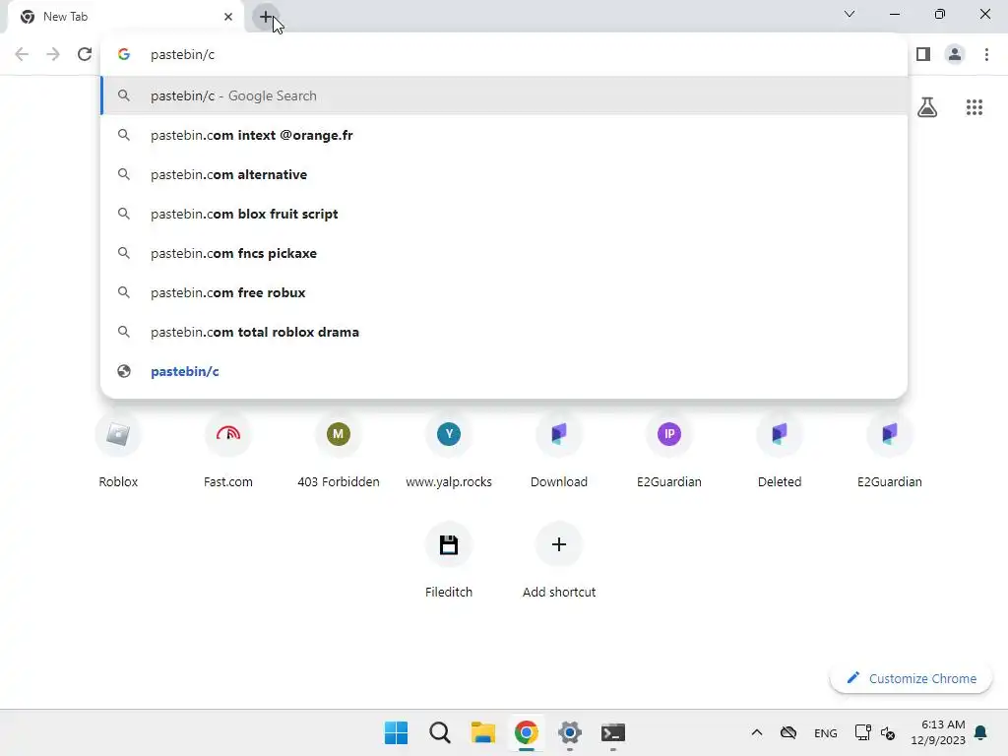
Task: Click muted volume tray icon
Action: pos(888,732)
